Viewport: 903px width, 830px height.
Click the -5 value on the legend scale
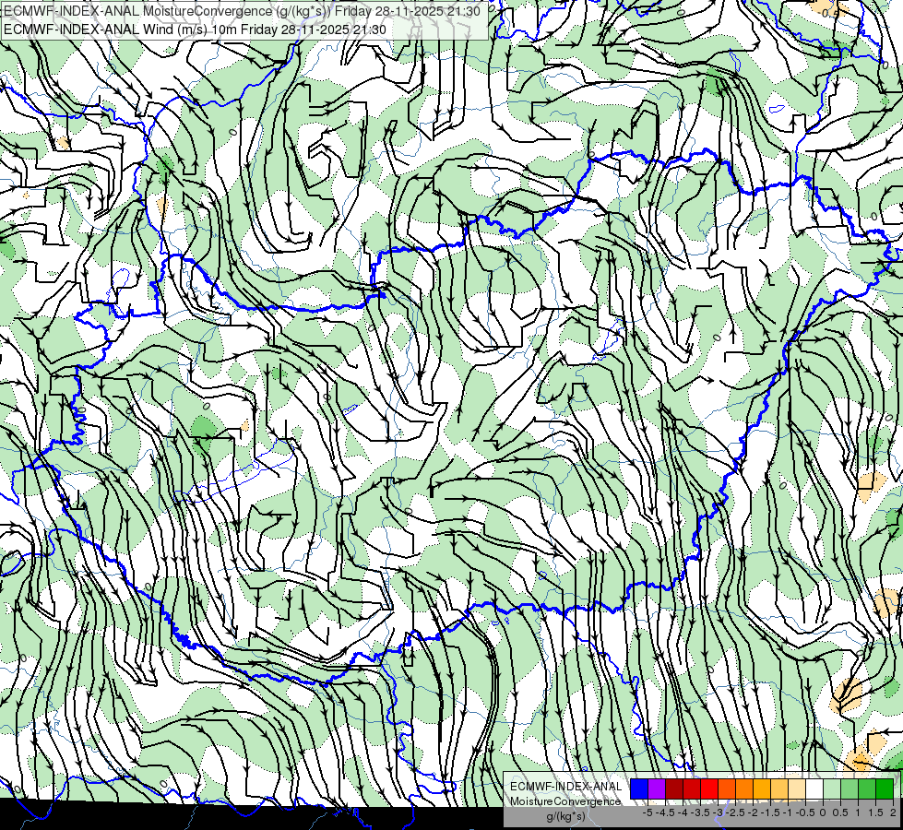point(648,812)
